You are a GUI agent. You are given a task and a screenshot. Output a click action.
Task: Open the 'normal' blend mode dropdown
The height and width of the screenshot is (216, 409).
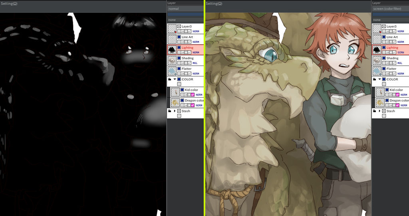[x=185, y=9]
